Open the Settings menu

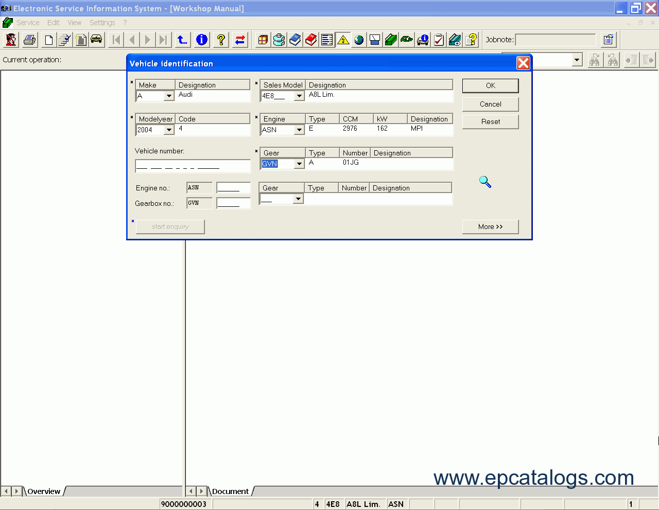coord(102,23)
